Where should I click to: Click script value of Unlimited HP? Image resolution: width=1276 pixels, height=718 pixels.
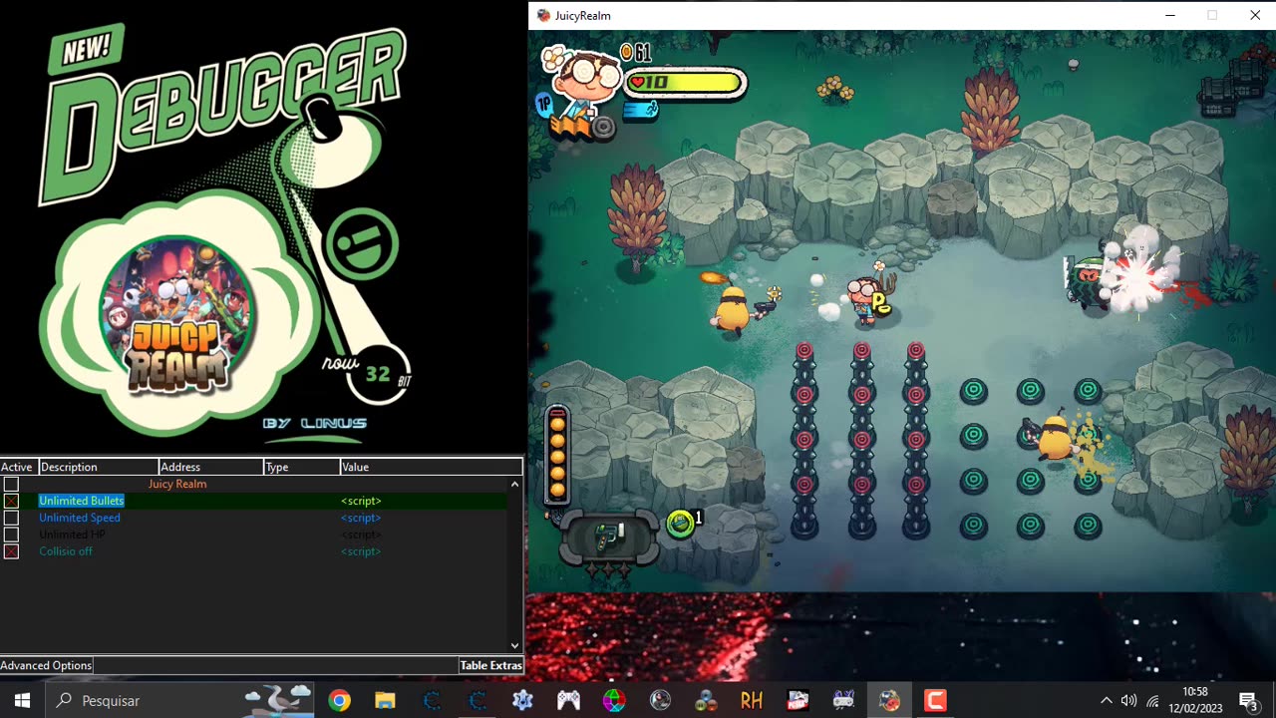tap(361, 535)
